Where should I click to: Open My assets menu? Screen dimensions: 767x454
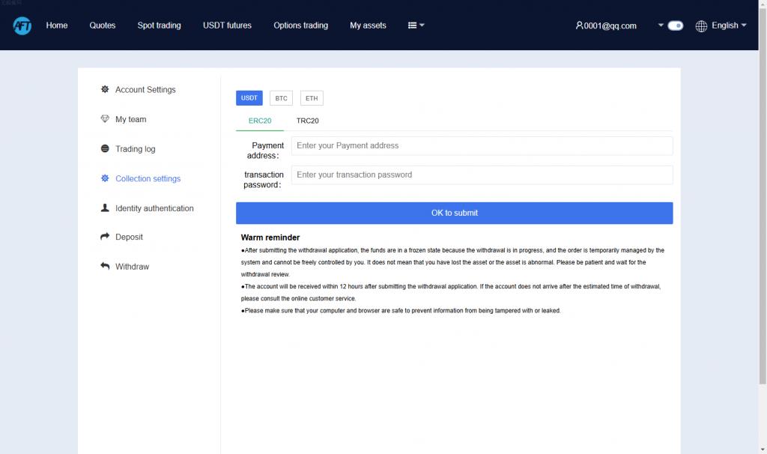(368, 25)
